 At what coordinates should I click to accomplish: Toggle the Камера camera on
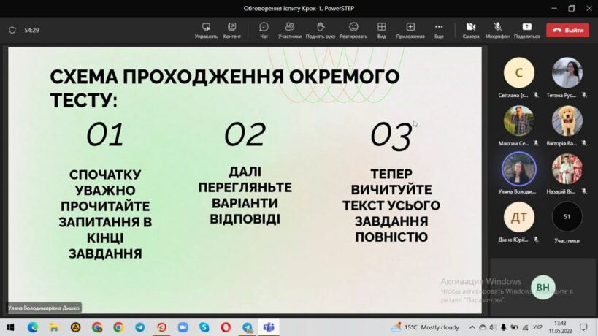(471, 29)
